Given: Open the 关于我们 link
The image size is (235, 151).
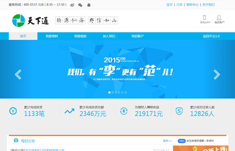Looking at the screenshot, I should pos(208,5).
